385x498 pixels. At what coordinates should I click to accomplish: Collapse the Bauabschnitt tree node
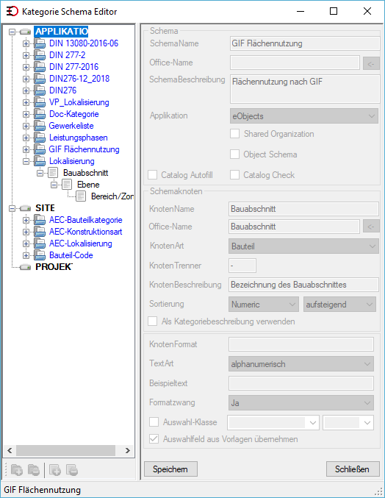click(x=40, y=173)
